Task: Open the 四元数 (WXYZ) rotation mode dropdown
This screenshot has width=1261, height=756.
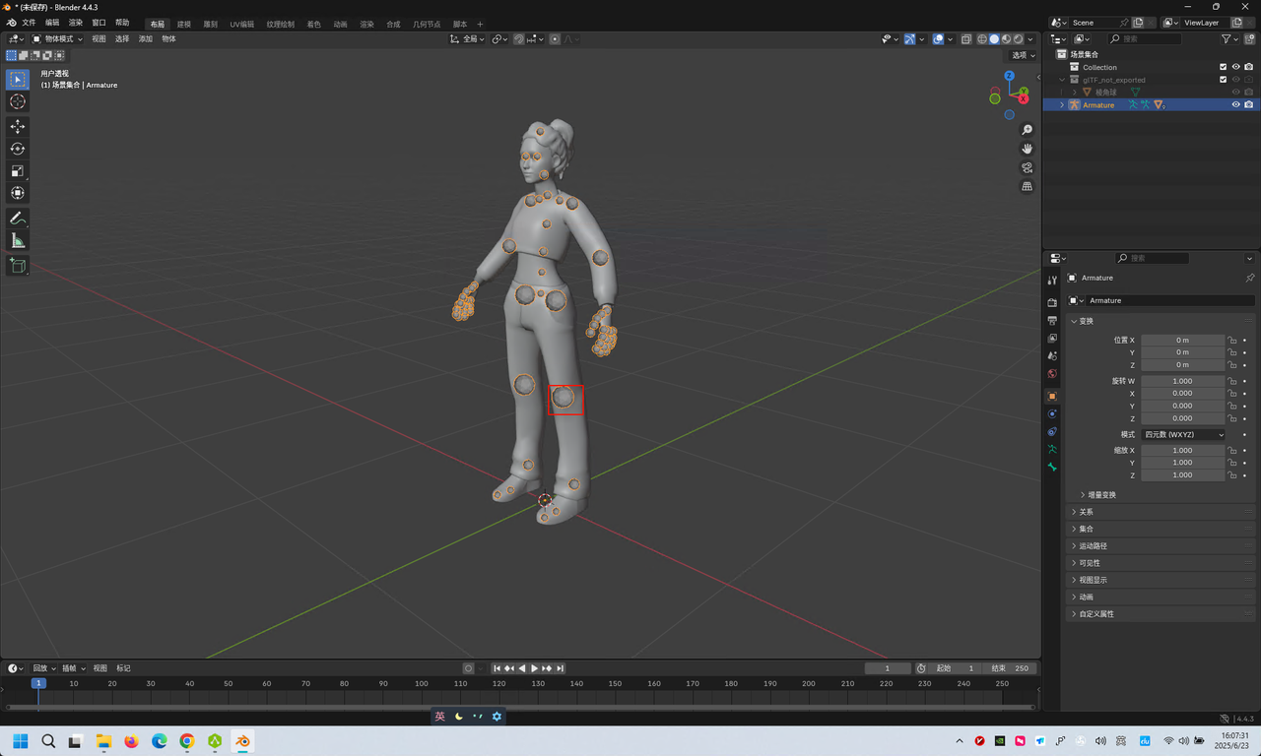Action: click(1183, 434)
